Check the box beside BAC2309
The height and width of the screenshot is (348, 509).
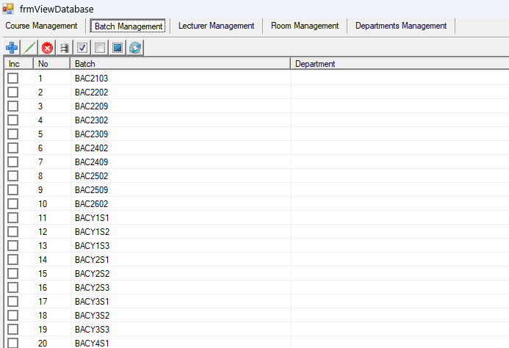[x=13, y=134]
